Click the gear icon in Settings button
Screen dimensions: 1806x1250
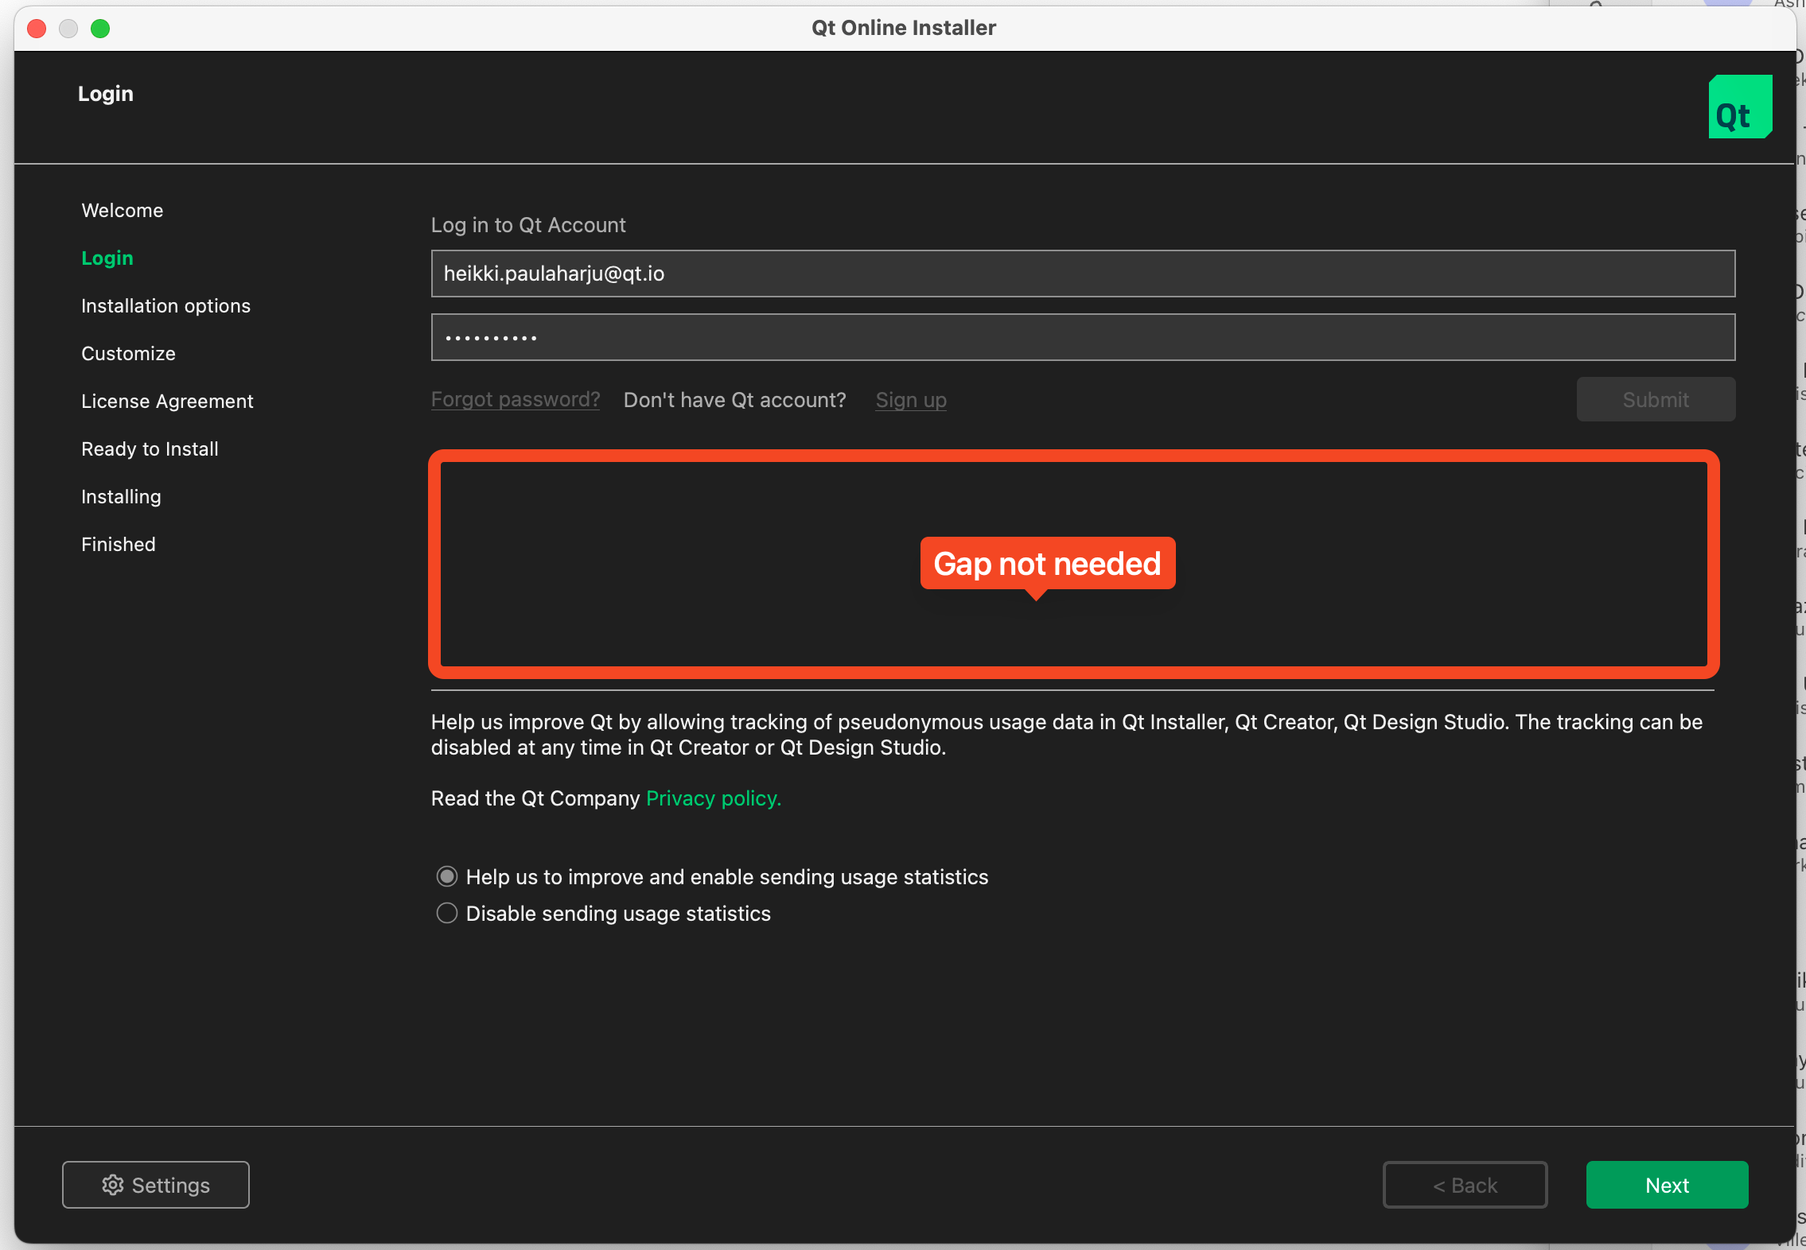coord(112,1185)
